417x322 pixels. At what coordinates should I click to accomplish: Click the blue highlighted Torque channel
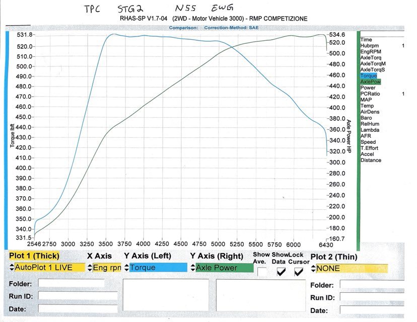[x=369, y=75]
